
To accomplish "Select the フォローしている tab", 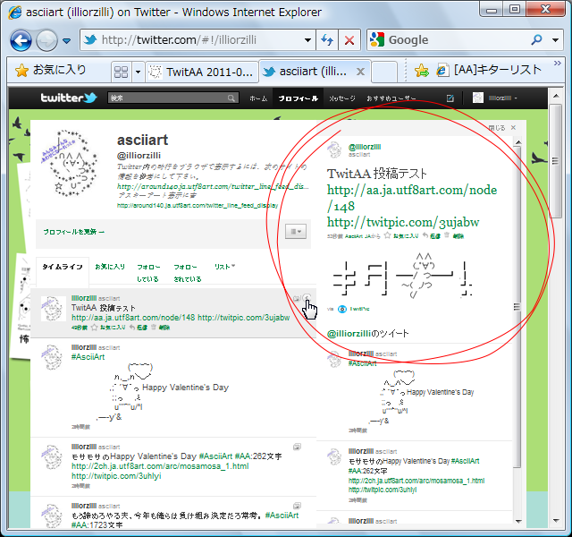I will tap(148, 273).
